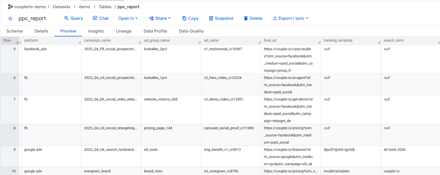Switch to the Data Profile tab
This screenshot has height=175, width=440.
click(x=155, y=31)
